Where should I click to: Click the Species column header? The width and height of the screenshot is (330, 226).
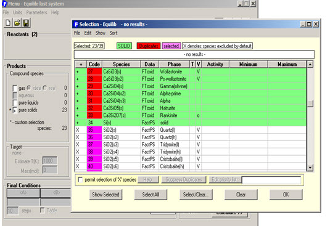[x=122, y=64]
